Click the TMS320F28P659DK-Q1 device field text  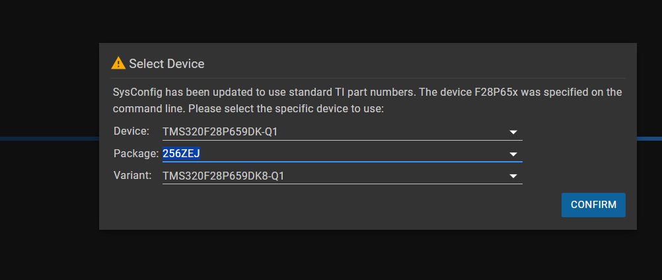[220, 132]
